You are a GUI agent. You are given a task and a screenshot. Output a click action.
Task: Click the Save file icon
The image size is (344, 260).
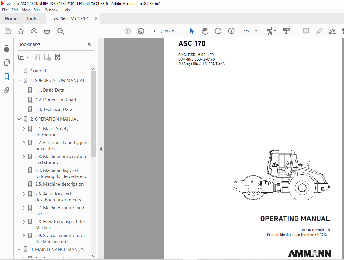(x=8, y=31)
